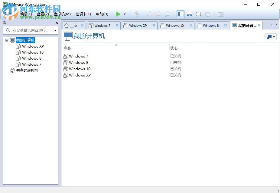Enter Full Screen mode via toolbar icon
Viewport: 280px width, 193px height.
[199, 14]
